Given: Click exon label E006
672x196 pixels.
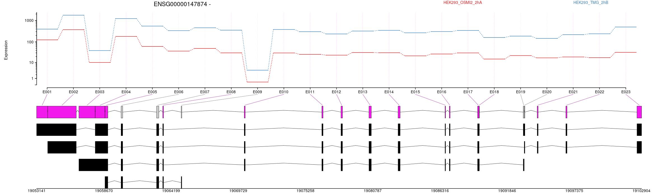Looking at the screenshot, I should coord(179,92).
